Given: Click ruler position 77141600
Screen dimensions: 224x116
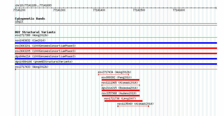Looking at the screenshot, I should pos(179,10).
